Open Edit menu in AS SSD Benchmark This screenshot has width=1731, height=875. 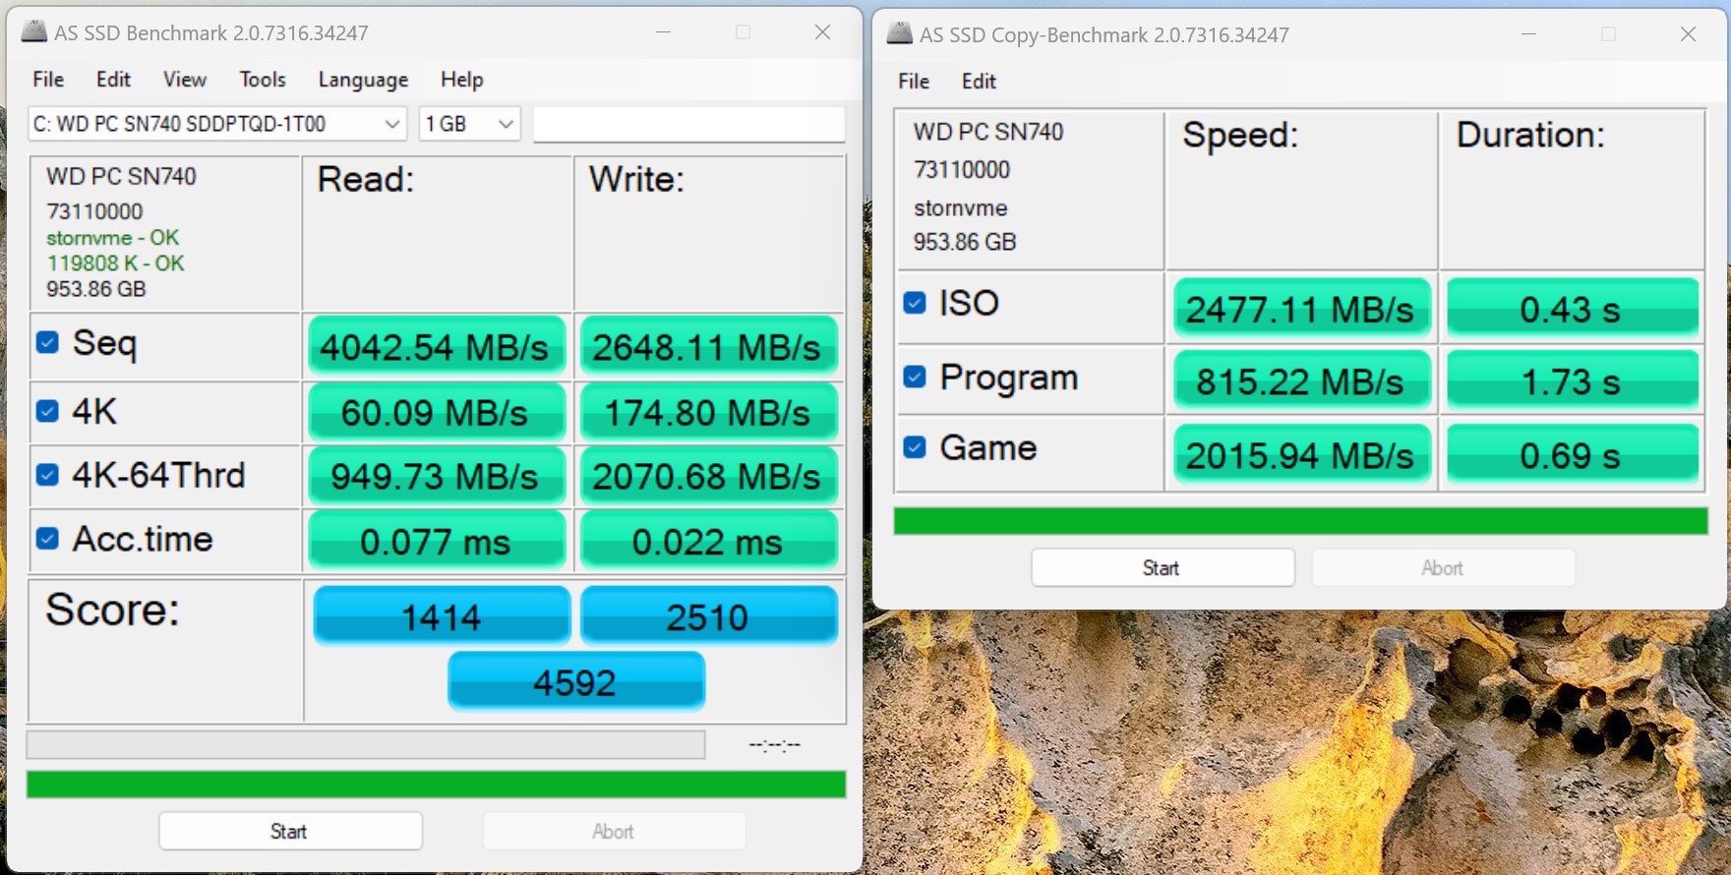click(x=113, y=80)
